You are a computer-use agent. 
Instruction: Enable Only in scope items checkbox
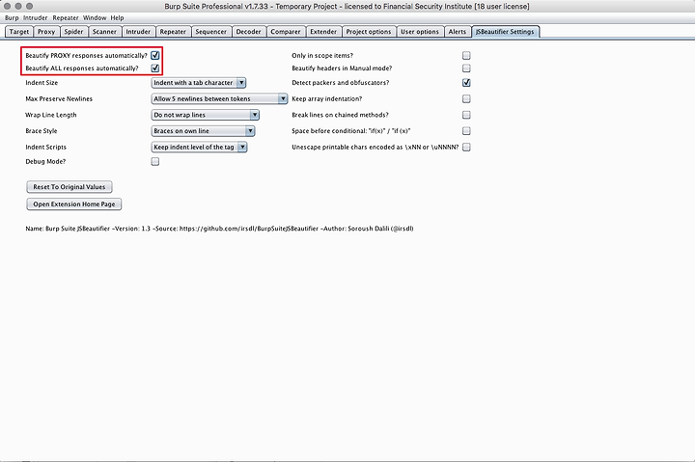point(466,55)
